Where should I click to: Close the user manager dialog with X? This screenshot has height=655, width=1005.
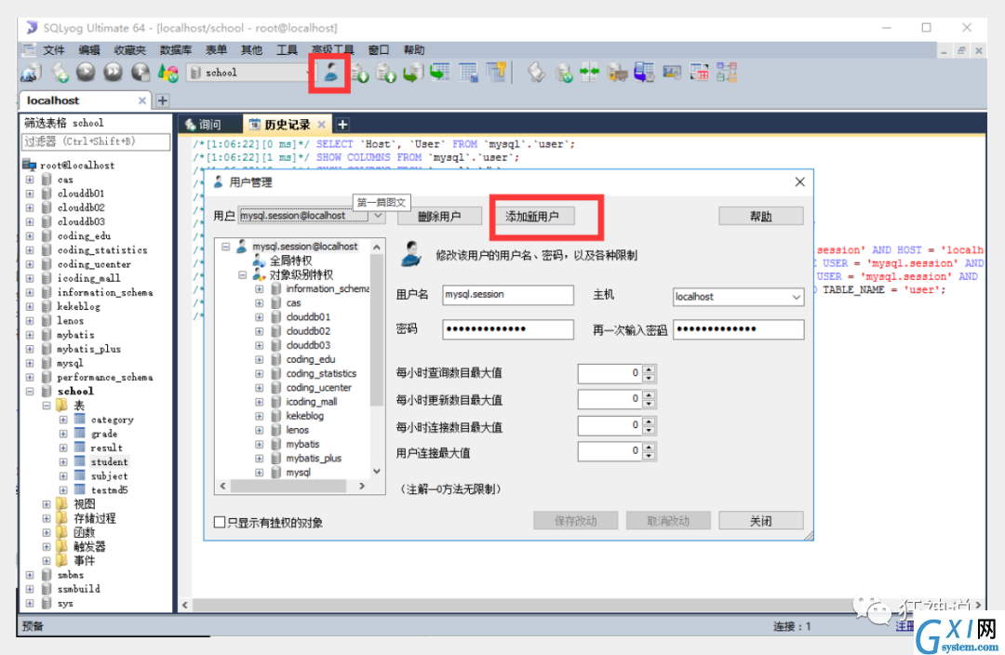point(800,182)
